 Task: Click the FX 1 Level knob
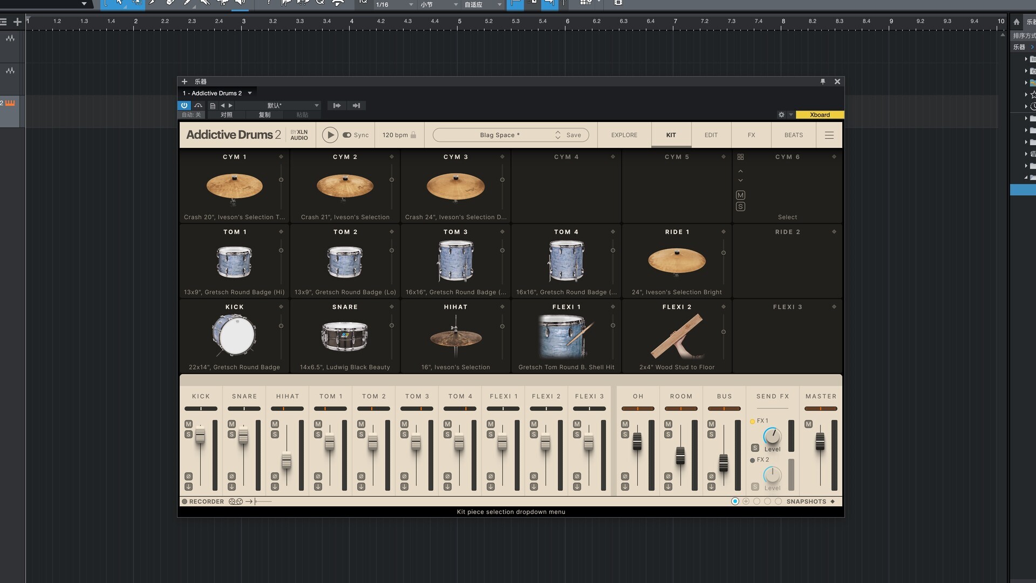tap(772, 436)
